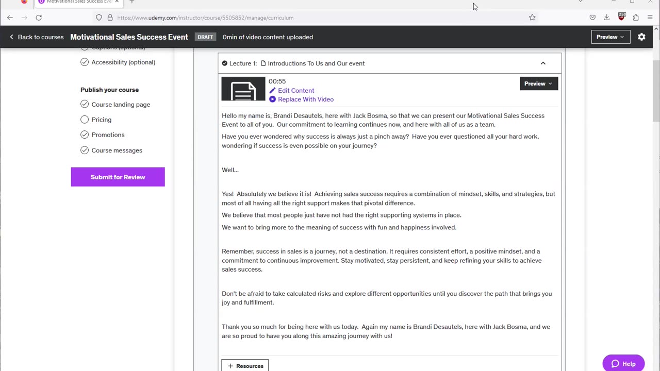Open the Firefox hamburger menu

(650, 18)
